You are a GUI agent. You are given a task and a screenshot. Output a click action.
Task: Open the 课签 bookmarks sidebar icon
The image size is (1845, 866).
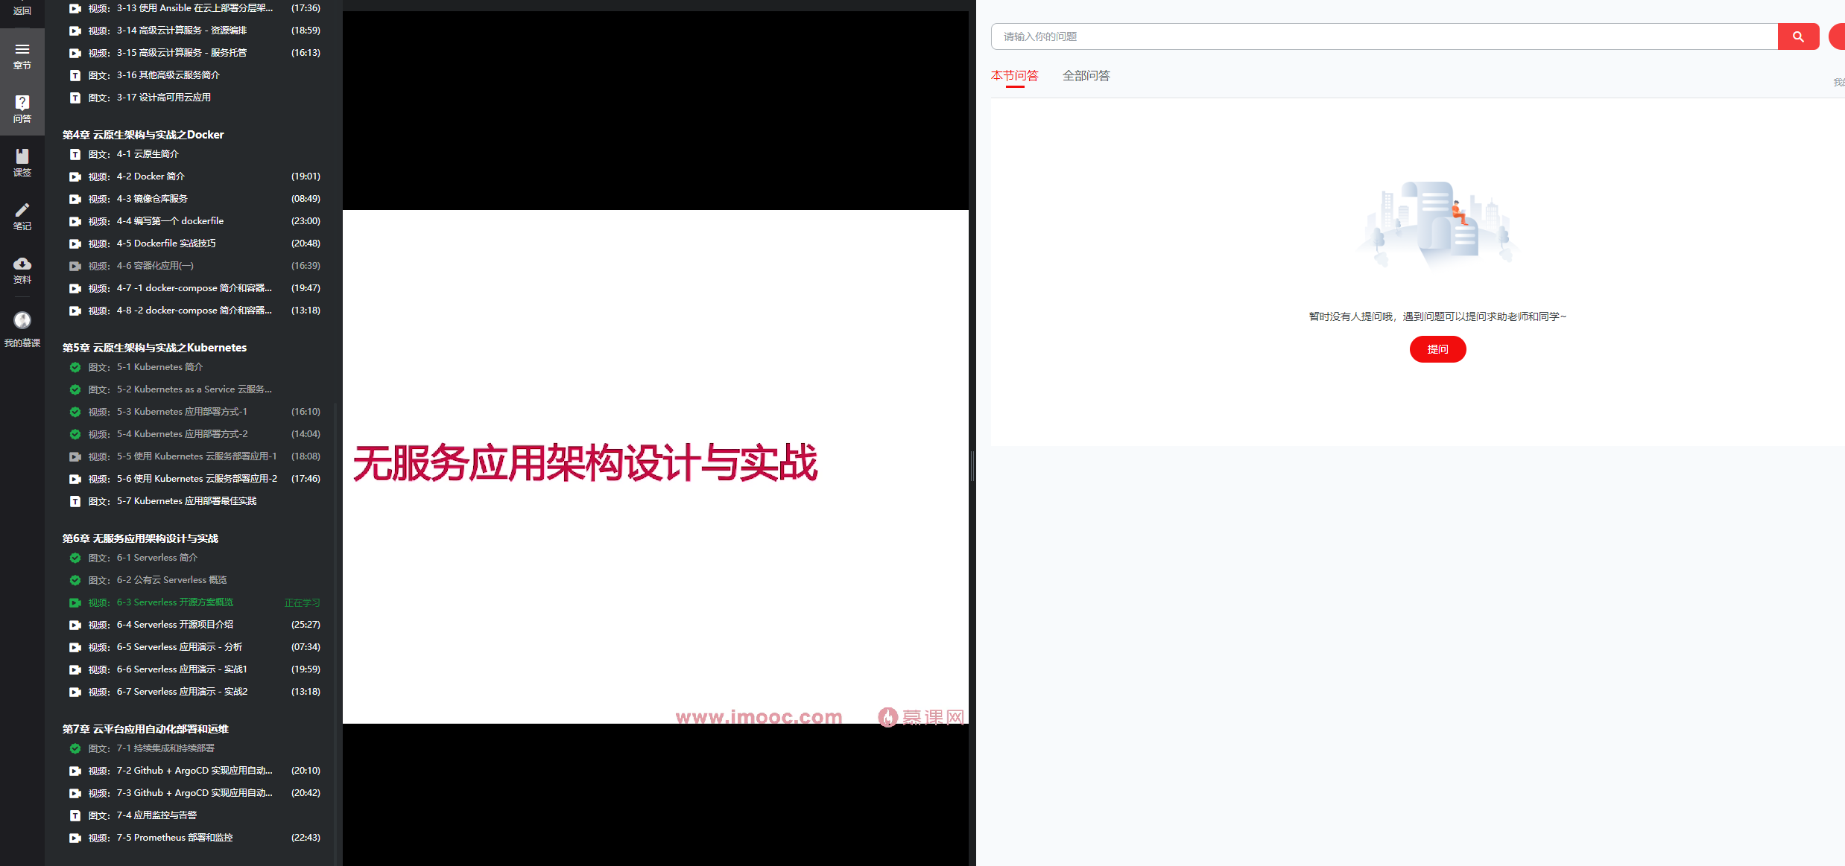pyautogui.click(x=22, y=156)
